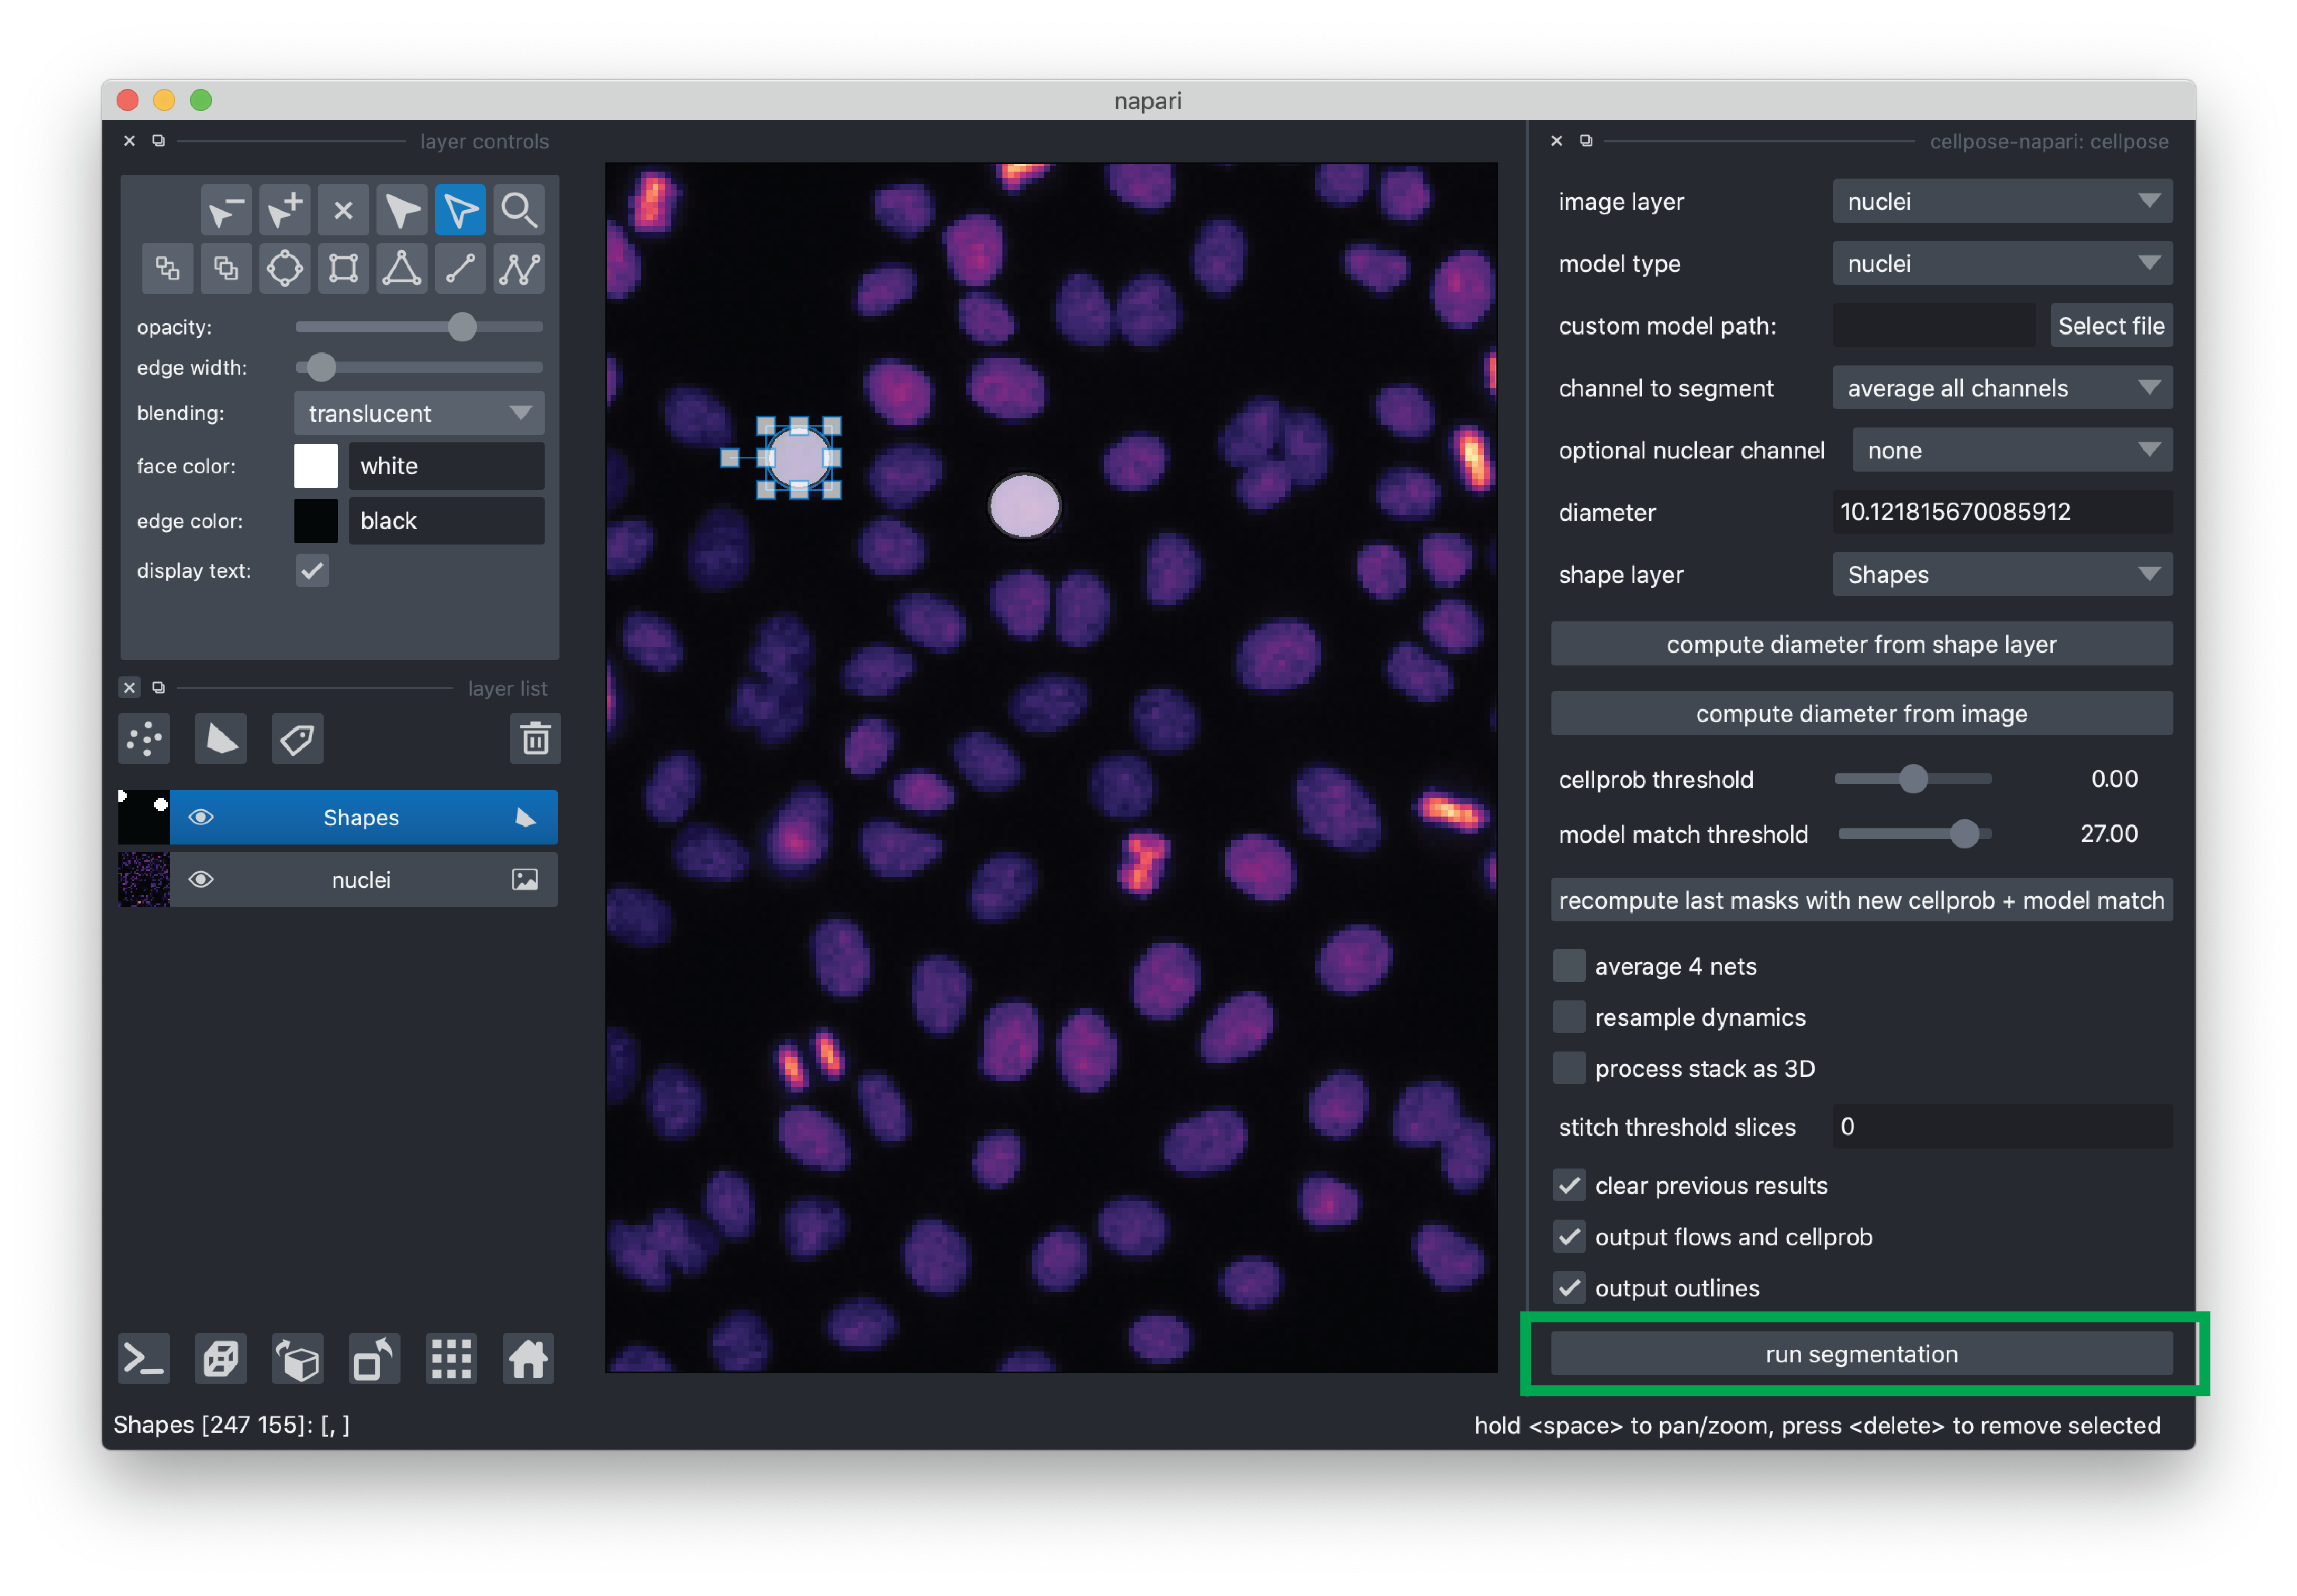
Task: Uncheck output outlines option
Action: pyautogui.click(x=1569, y=1288)
